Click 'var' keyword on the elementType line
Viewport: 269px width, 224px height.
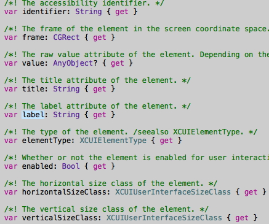[11, 141]
